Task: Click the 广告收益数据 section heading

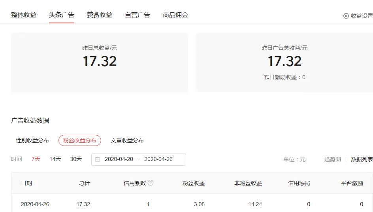Action: tap(30, 121)
